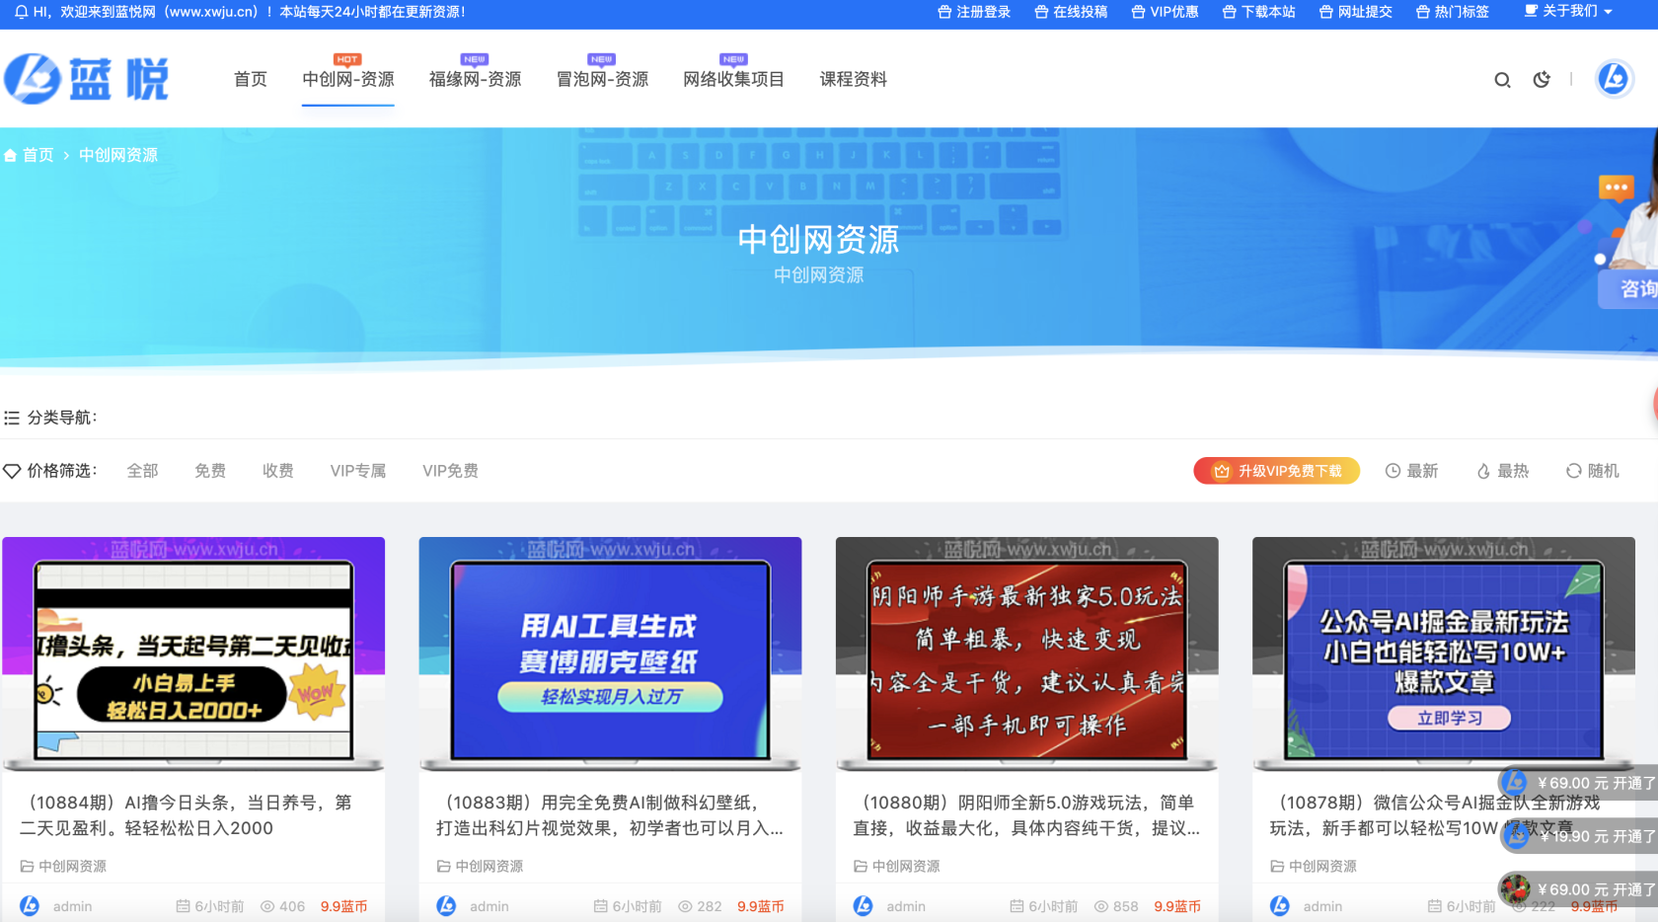Sort resources by 随机
Image resolution: width=1658 pixels, height=922 pixels.
1592,471
